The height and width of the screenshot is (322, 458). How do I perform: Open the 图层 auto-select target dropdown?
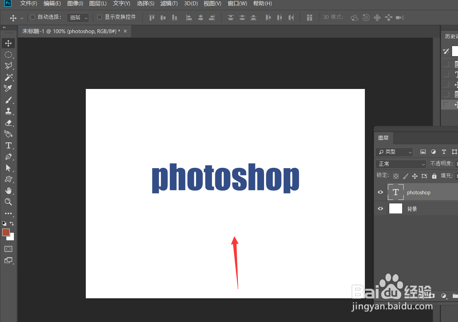click(78, 17)
